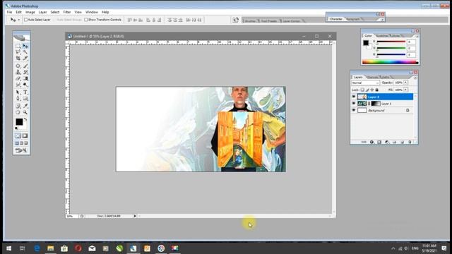The height and width of the screenshot is (254, 452).
Task: Click Jump to ImageReady at toolbox bottom
Action: (21, 150)
